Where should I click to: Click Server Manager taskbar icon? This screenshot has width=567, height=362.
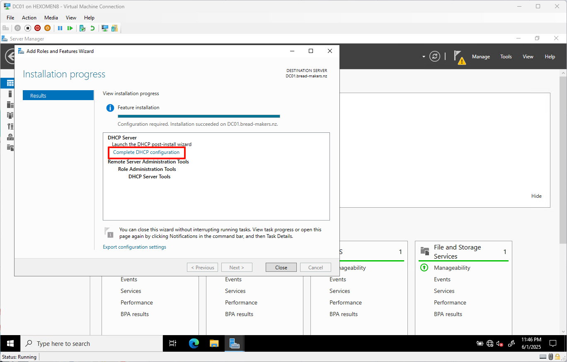(x=235, y=343)
